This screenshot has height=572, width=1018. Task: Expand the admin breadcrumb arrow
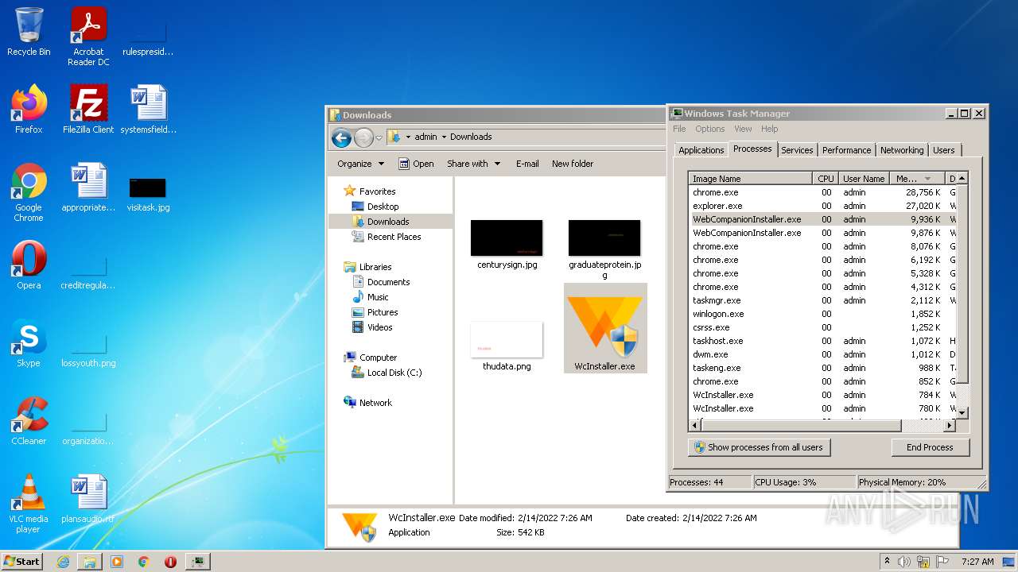[x=444, y=137]
